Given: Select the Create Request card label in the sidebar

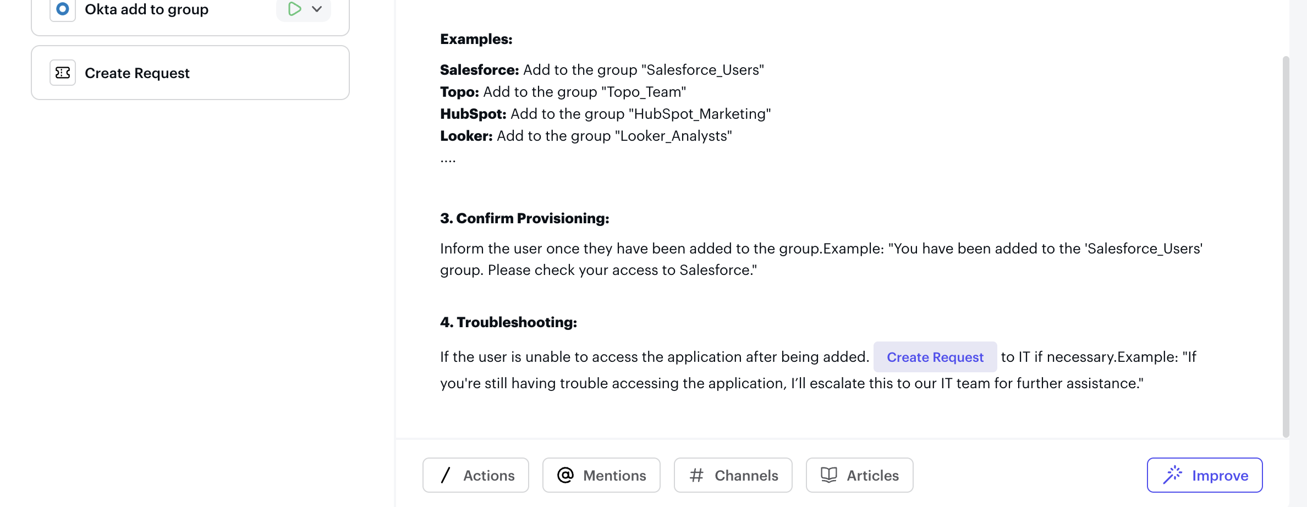Looking at the screenshot, I should (137, 73).
